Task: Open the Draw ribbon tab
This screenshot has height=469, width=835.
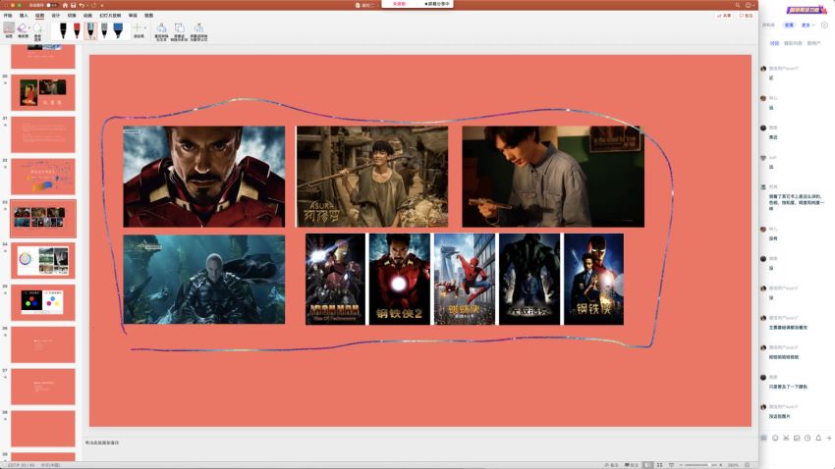Action: point(39,16)
